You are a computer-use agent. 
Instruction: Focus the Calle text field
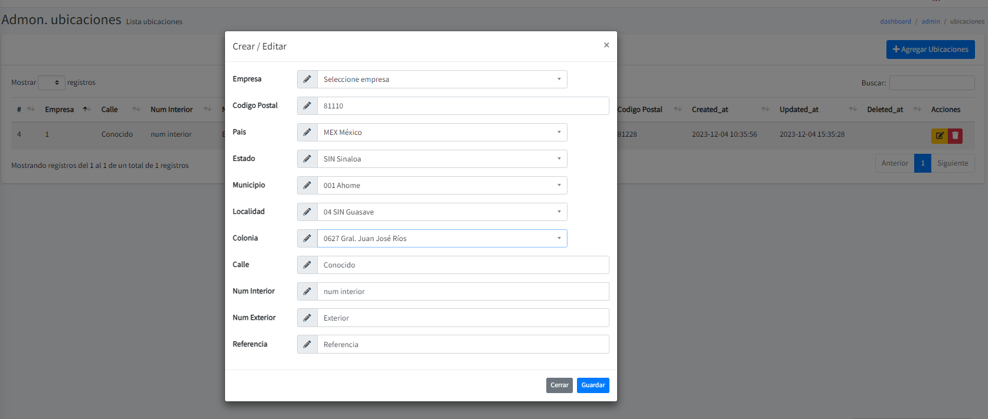(x=463, y=265)
